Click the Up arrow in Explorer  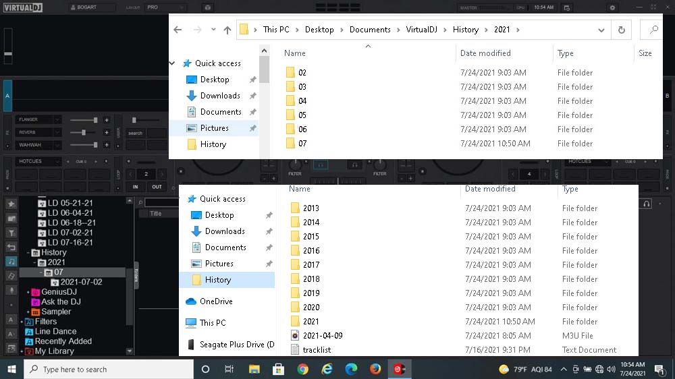[x=227, y=30]
